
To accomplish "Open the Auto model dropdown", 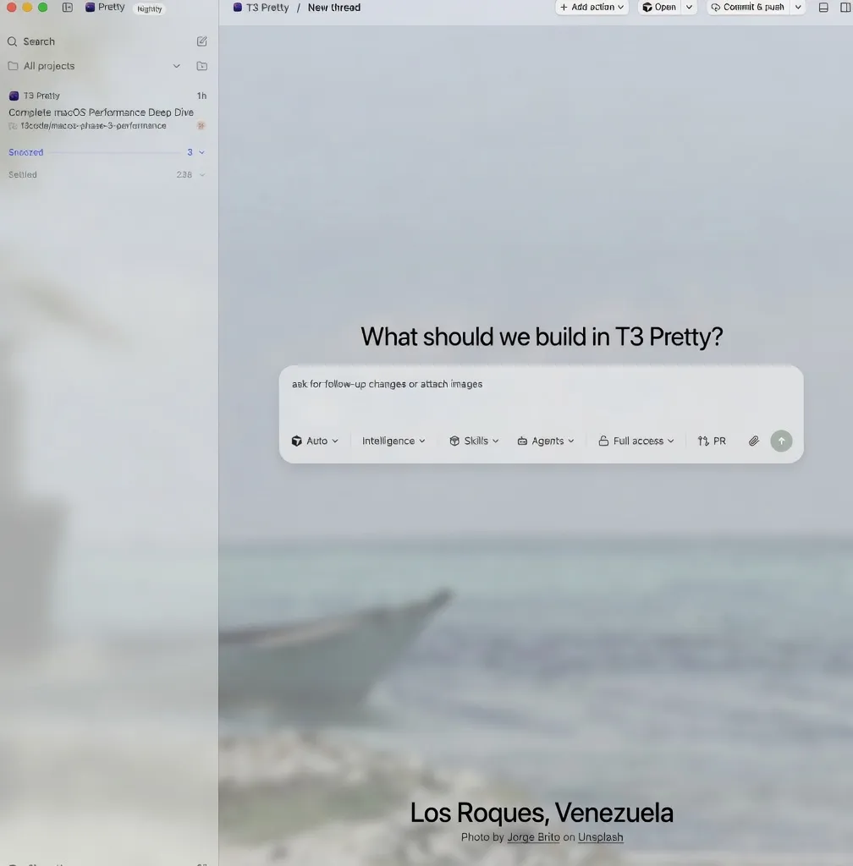I will tap(315, 441).
